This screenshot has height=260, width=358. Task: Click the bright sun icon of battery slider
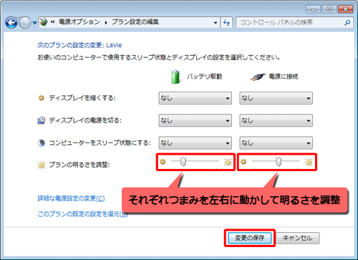[228, 162]
